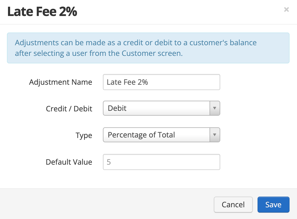Close the Late Fee 2% dialog
The width and height of the screenshot is (297, 219).
pos(286,10)
